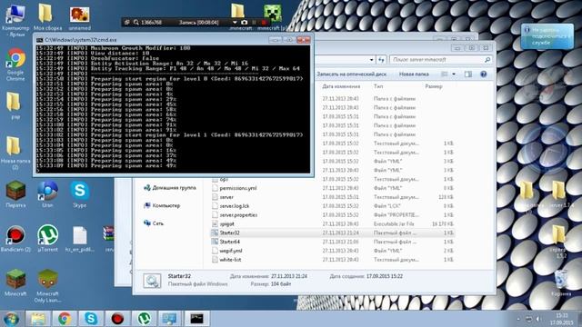Click Bandicam recorder dropdown arrow

235,22
